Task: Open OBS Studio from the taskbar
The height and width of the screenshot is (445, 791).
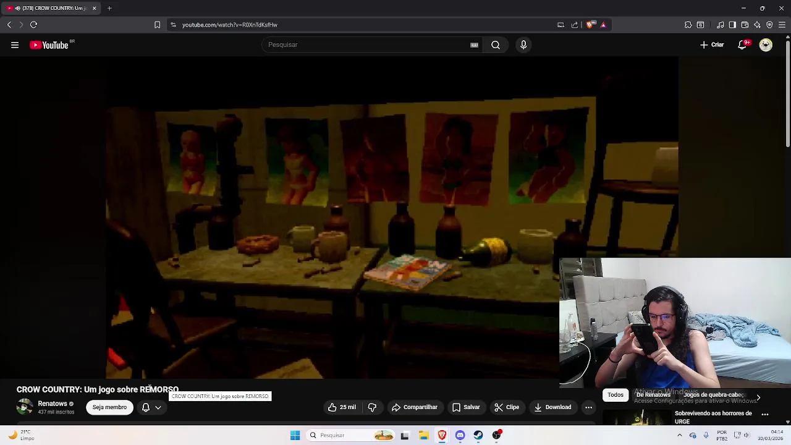Action: 496,435
